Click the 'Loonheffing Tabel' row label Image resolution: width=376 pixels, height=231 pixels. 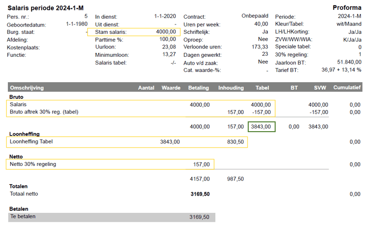[31, 141]
